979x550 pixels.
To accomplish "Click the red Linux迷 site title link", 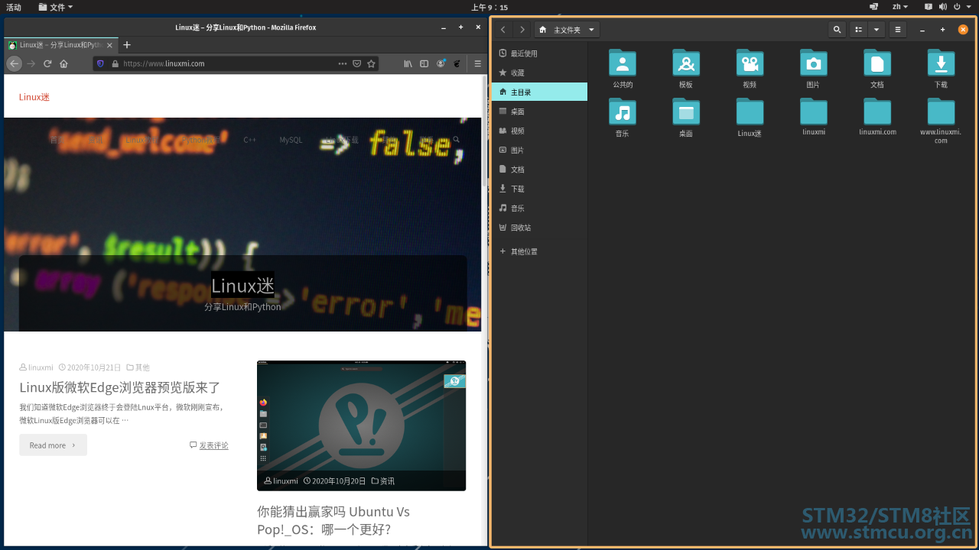I will point(34,97).
